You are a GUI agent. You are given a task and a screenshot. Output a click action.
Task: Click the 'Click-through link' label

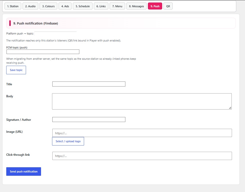coord(18,155)
